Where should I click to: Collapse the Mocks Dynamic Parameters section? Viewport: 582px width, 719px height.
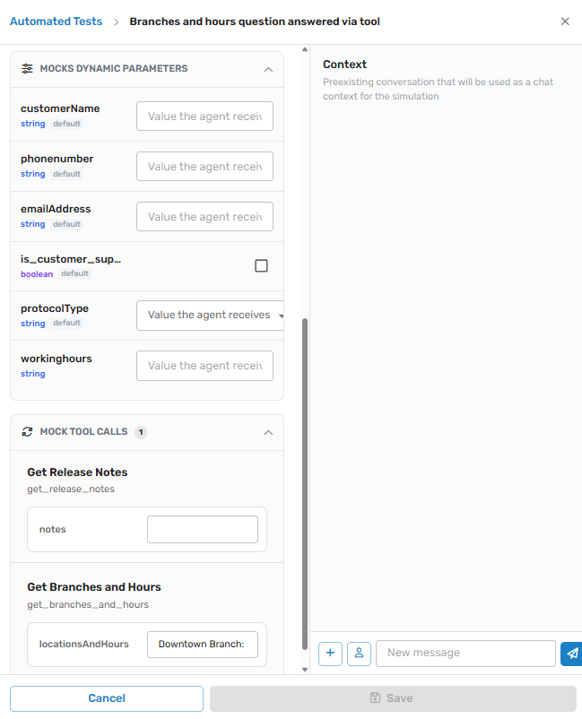[268, 70]
